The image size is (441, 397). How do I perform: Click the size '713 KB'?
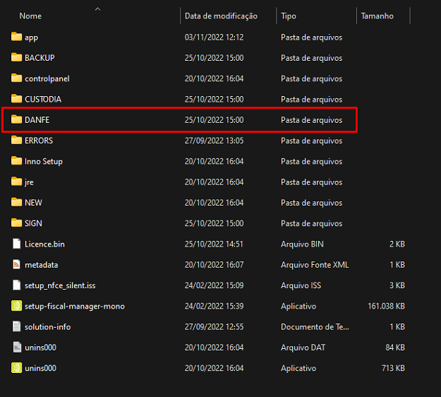click(x=393, y=368)
